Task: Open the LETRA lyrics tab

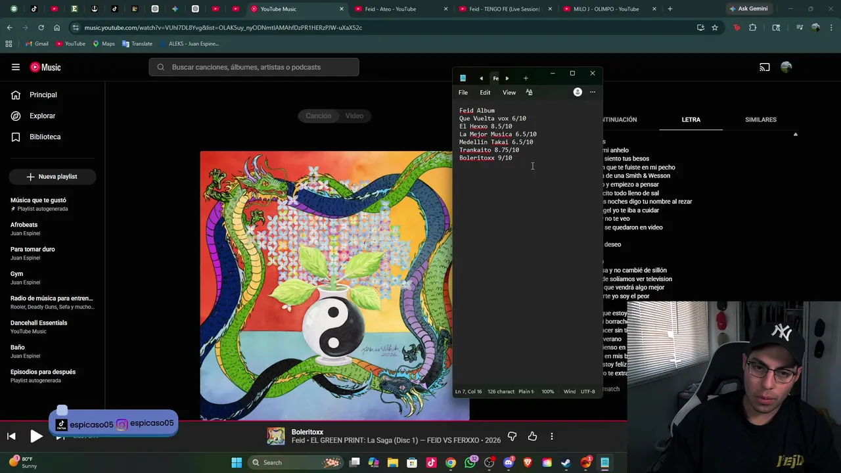Action: click(691, 120)
